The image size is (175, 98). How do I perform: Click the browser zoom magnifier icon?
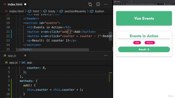point(160,4)
